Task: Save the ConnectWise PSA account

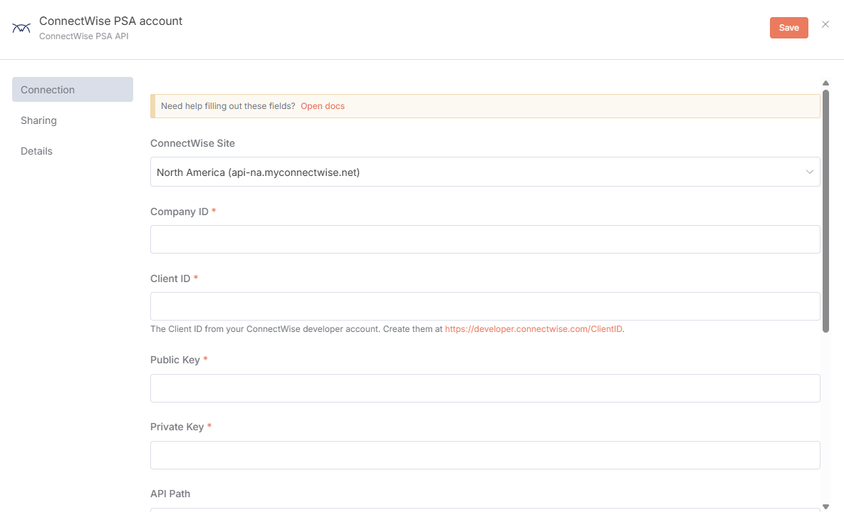Action: (x=788, y=28)
